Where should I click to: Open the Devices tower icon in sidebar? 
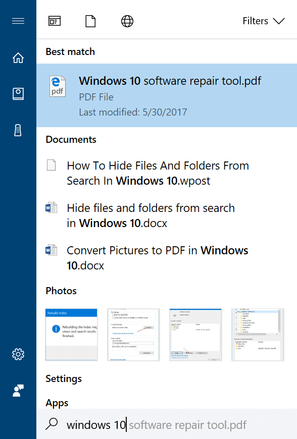(x=18, y=130)
